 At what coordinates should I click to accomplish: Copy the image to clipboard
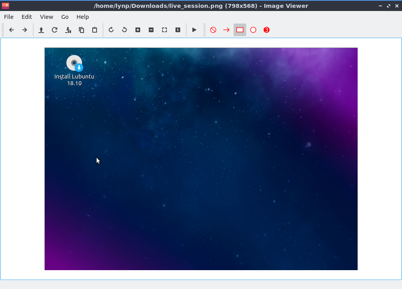[x=81, y=30]
